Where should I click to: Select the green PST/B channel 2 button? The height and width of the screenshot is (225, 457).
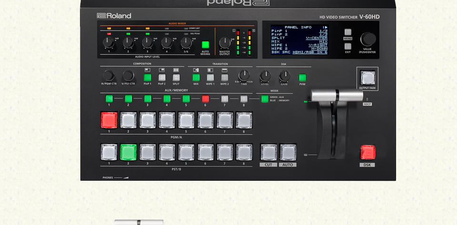coord(128,152)
